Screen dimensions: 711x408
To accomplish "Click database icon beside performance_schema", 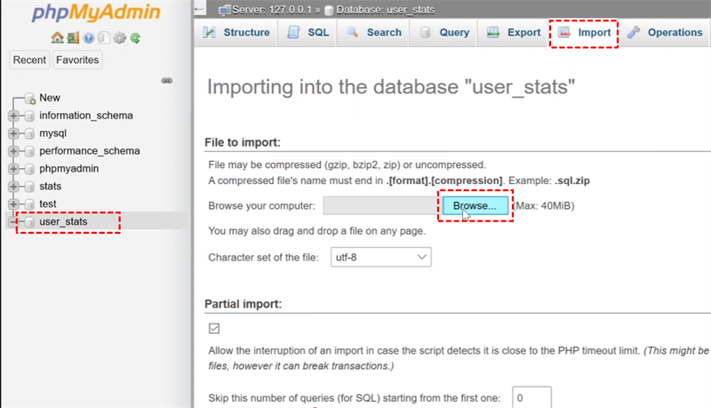I will [29, 151].
